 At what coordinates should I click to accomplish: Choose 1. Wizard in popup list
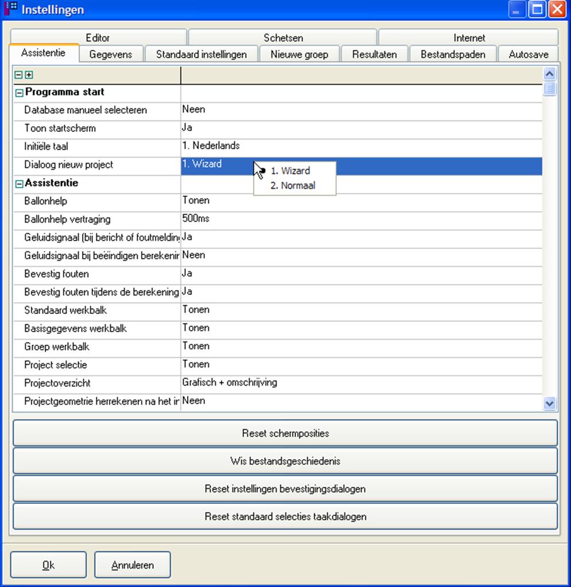[x=290, y=171]
